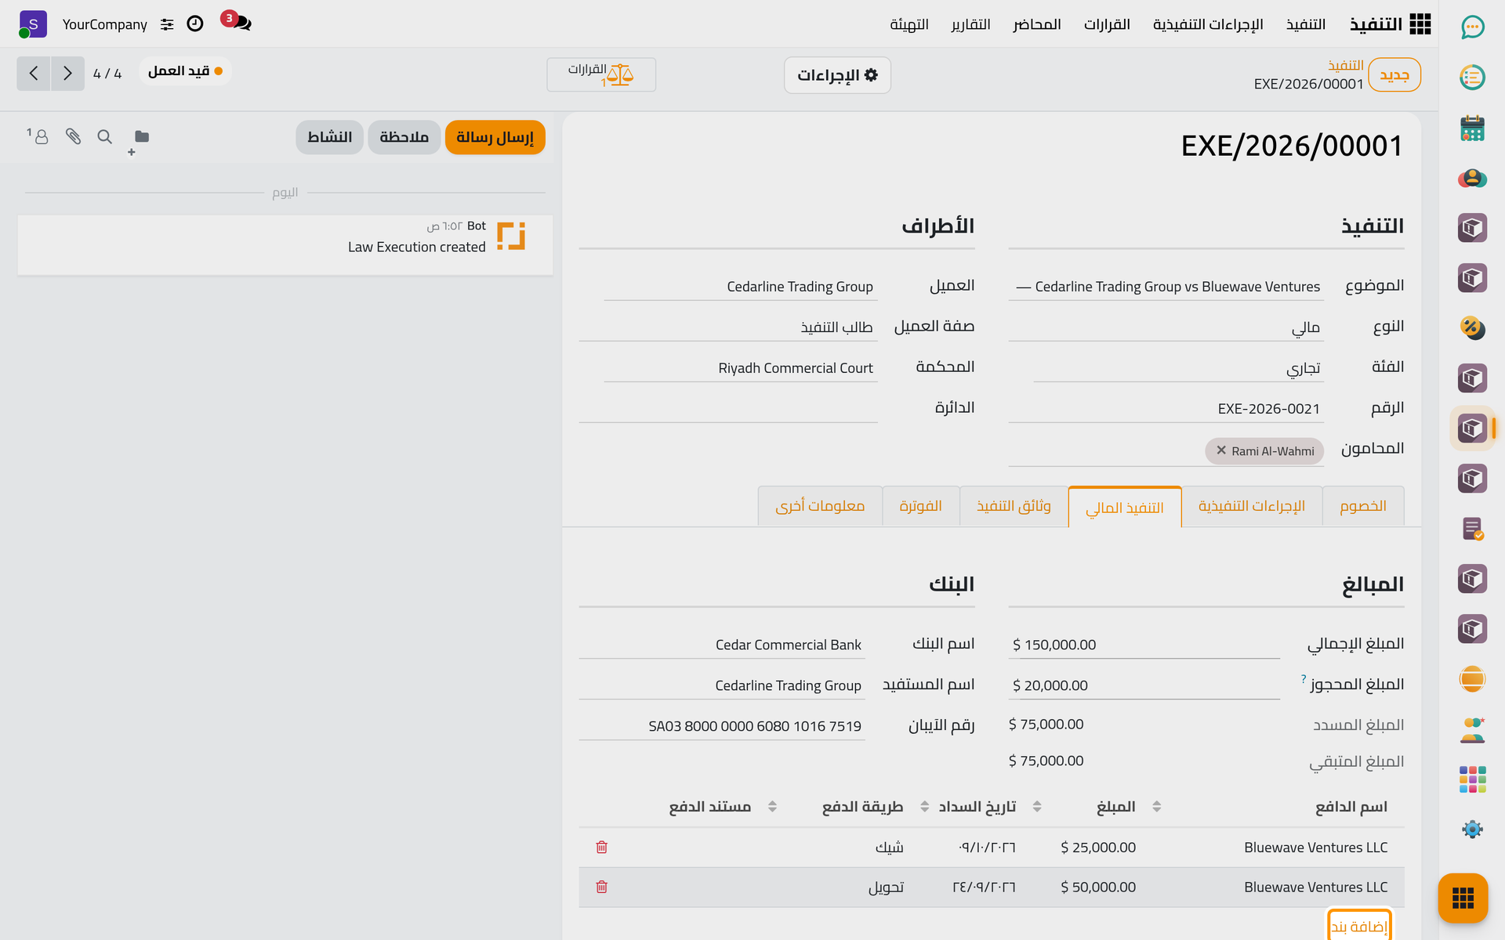This screenshot has height=940, width=1505.
Task: Open the المحاضر top menu
Action: coord(1036,24)
